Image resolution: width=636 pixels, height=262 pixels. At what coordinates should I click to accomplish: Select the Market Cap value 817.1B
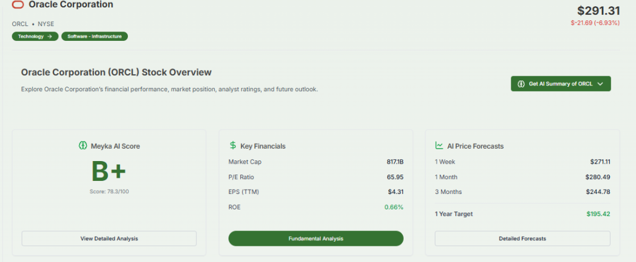point(395,162)
